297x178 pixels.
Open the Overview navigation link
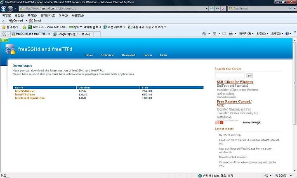click(107, 55)
